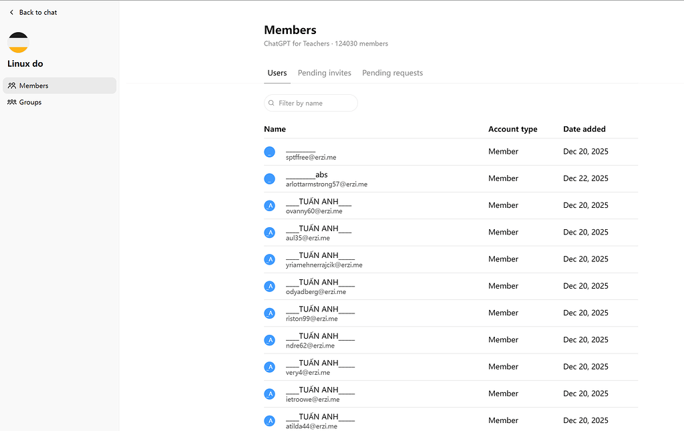The image size is (684, 431).
Task: Select the email ovanny60@erzi.me
Action: point(314,211)
